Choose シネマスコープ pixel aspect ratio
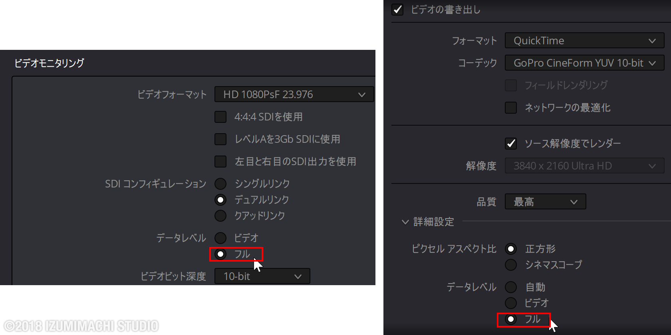Viewport: 671px width, 335px height. coord(511,265)
